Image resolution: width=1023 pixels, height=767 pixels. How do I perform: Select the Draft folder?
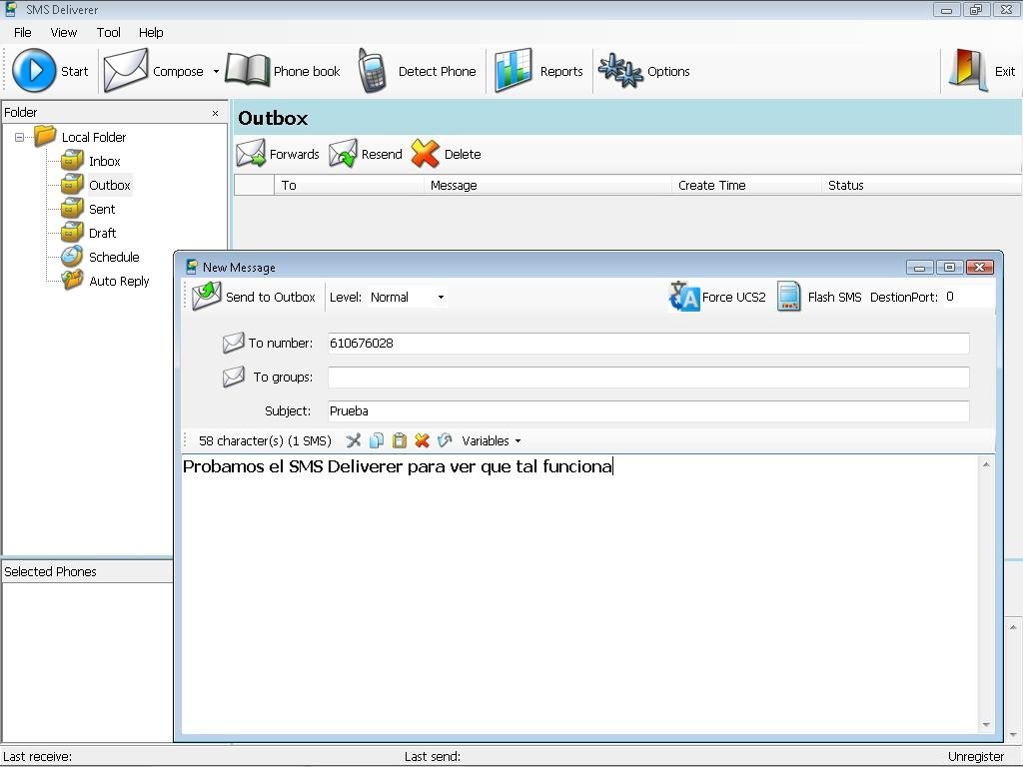point(88,233)
